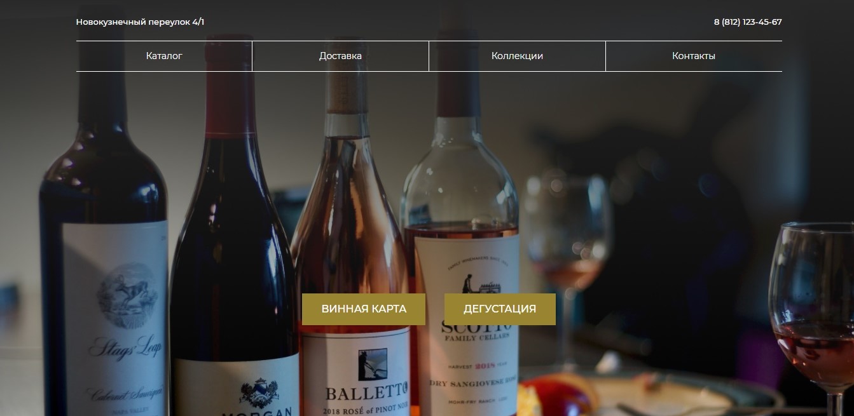The height and width of the screenshot is (416, 854).
Task: Go to the Доставка section
Action: (x=340, y=56)
